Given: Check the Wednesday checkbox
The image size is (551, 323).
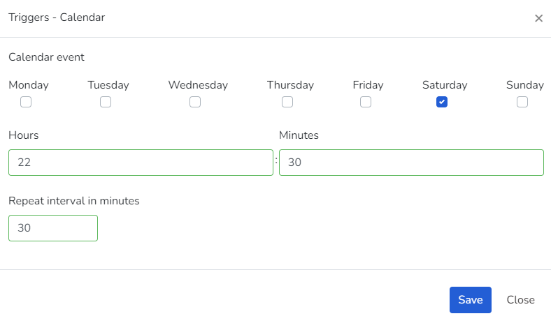Looking at the screenshot, I should pyautogui.click(x=195, y=102).
